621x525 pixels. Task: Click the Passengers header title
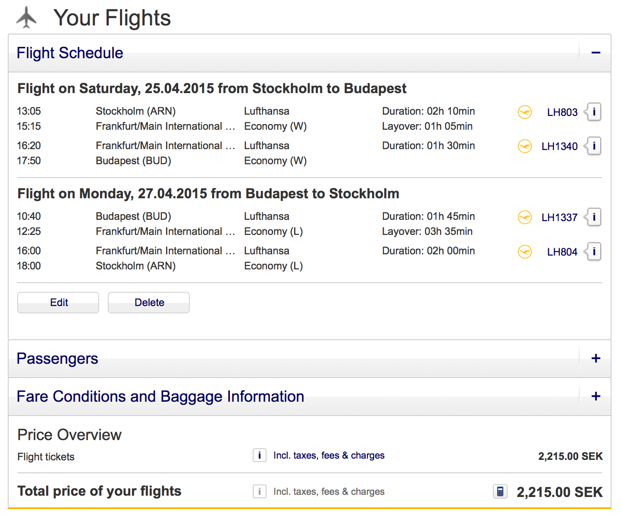[57, 359]
